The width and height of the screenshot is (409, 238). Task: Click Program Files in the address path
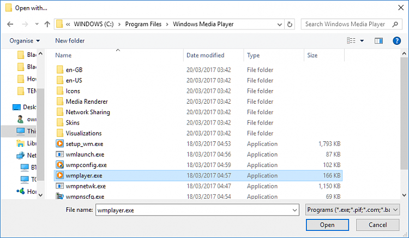[144, 24]
